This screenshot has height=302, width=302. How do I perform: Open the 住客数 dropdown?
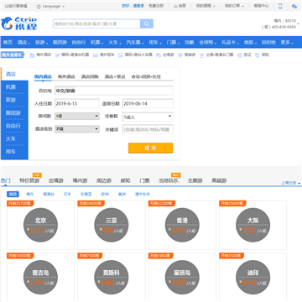[148, 117]
